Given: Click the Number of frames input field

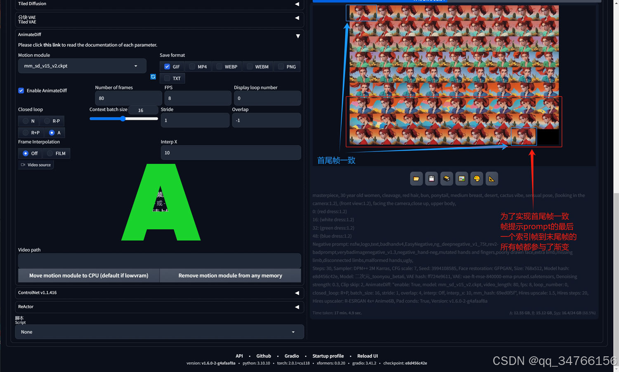Looking at the screenshot, I should pyautogui.click(x=128, y=99).
